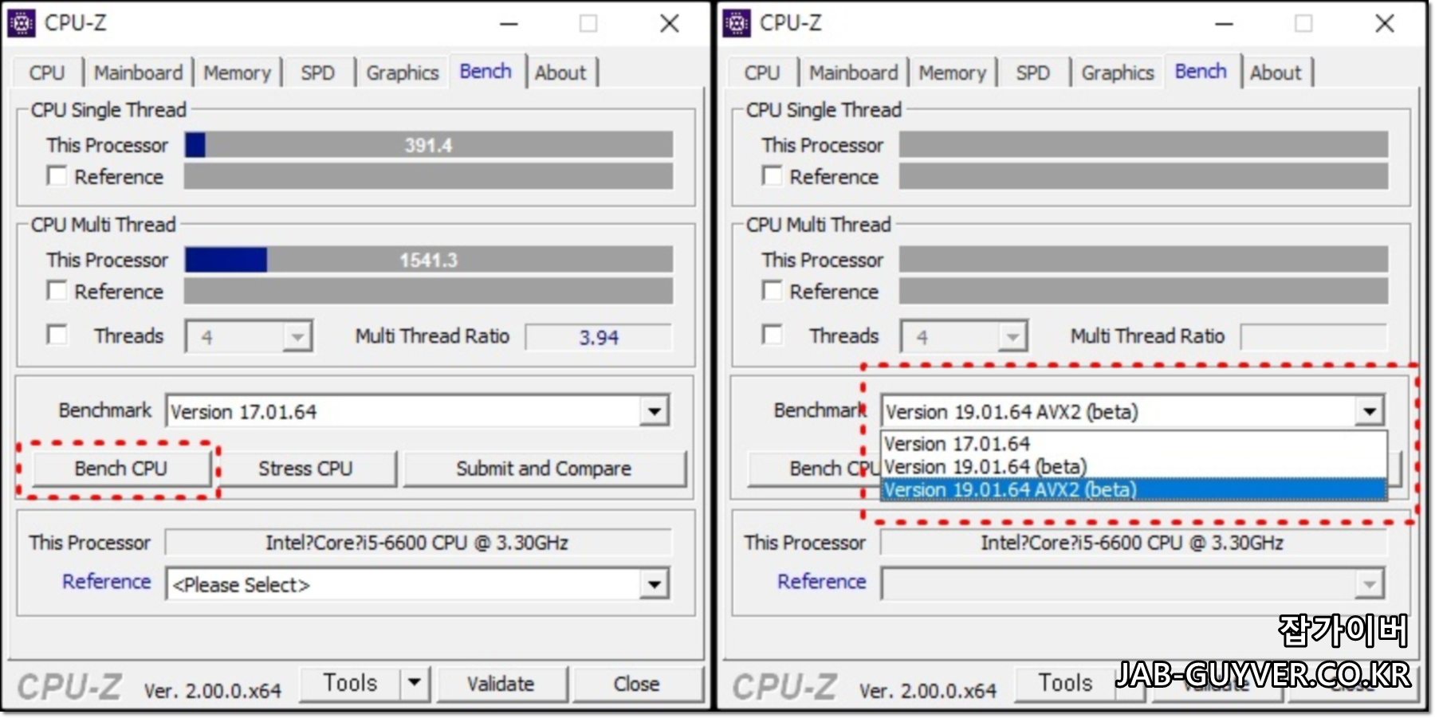The width and height of the screenshot is (1435, 718).
Task: Click empty Multi Thread Ratio field in right window
Action: pos(1314,337)
